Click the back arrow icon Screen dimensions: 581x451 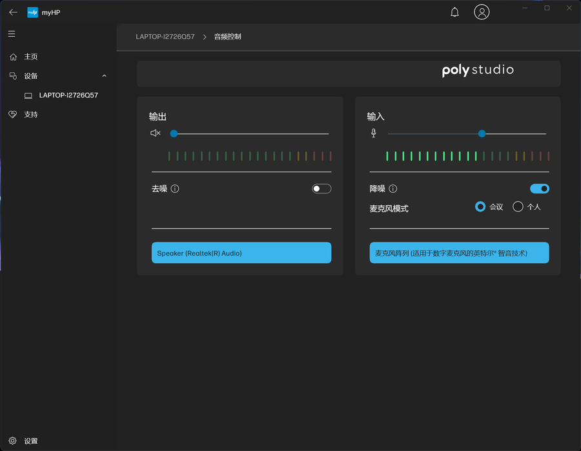13,12
